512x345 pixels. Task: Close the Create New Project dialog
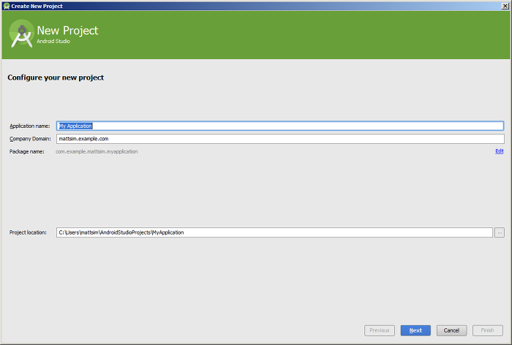coord(505,6)
